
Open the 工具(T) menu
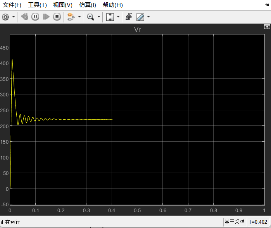pos(37,5)
